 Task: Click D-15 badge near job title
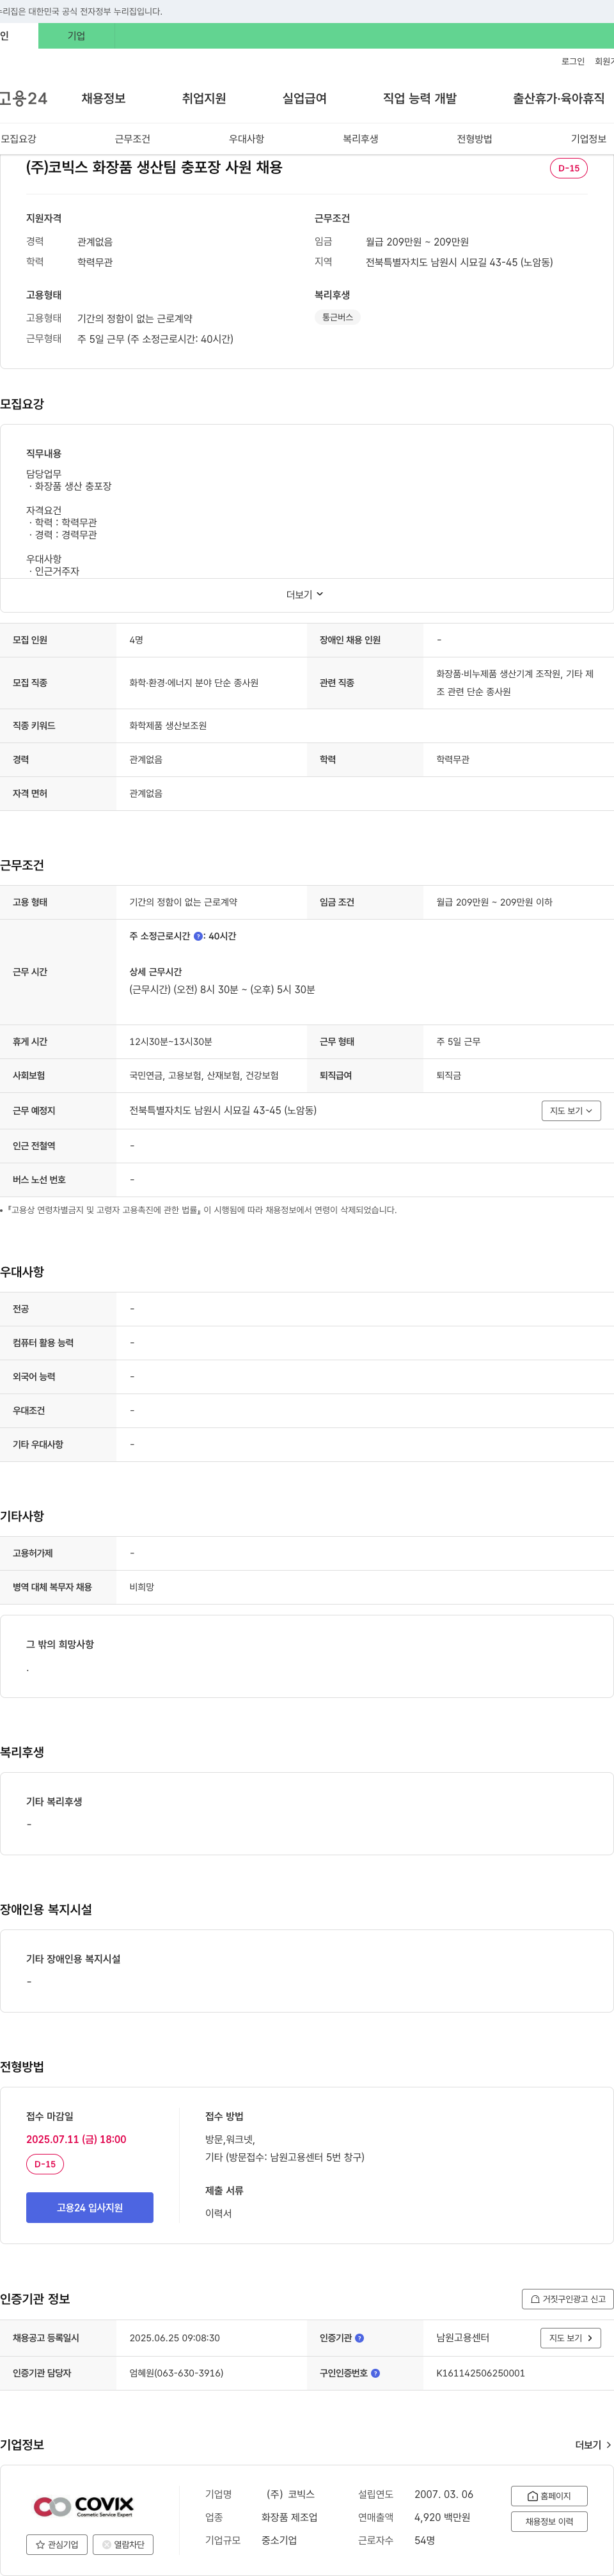tap(569, 168)
